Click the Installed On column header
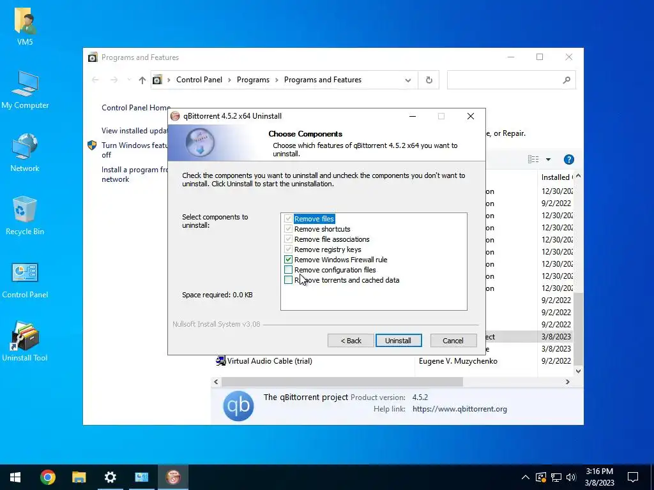 click(x=556, y=177)
